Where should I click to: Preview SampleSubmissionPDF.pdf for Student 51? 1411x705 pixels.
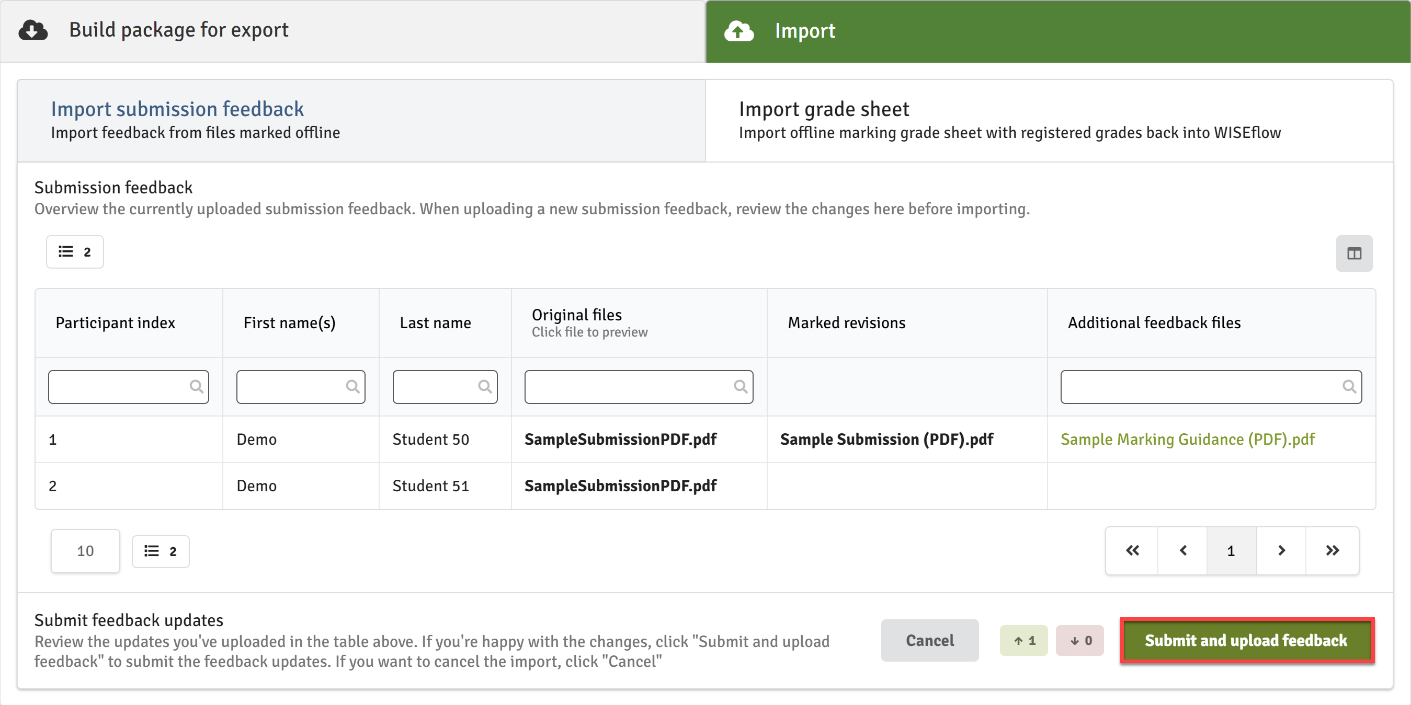click(621, 486)
